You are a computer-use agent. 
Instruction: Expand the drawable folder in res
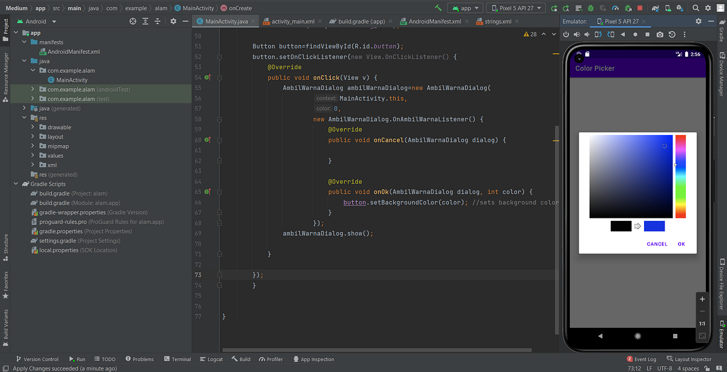pyautogui.click(x=33, y=127)
